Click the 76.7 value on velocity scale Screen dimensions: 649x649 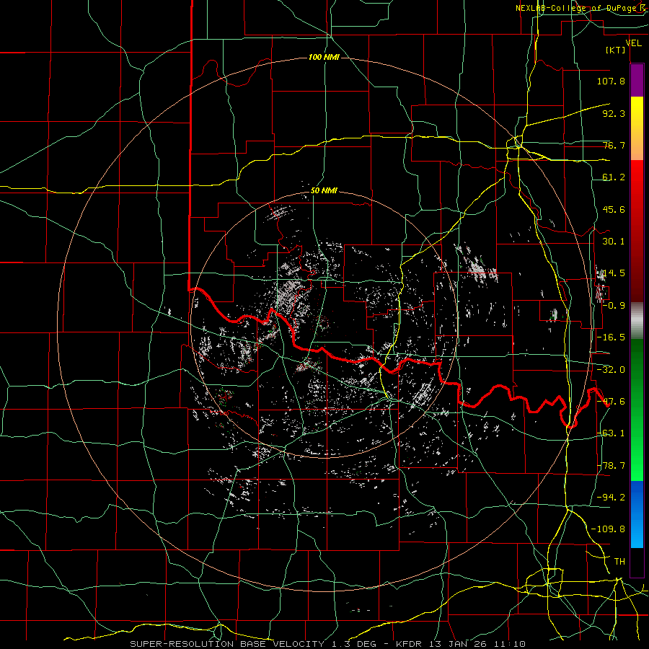[614, 145]
